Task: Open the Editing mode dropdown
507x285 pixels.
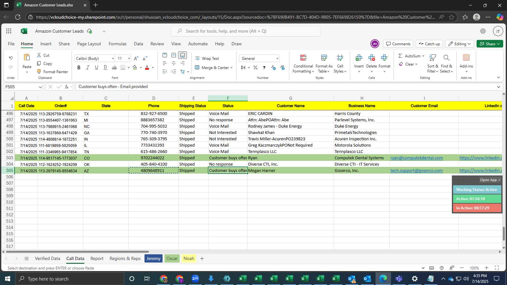Action: [x=459, y=44]
